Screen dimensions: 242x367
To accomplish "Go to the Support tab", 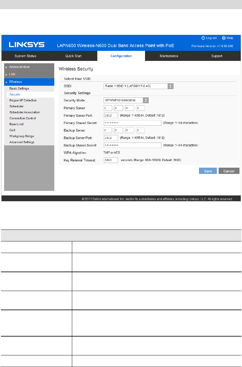I will (217, 56).
